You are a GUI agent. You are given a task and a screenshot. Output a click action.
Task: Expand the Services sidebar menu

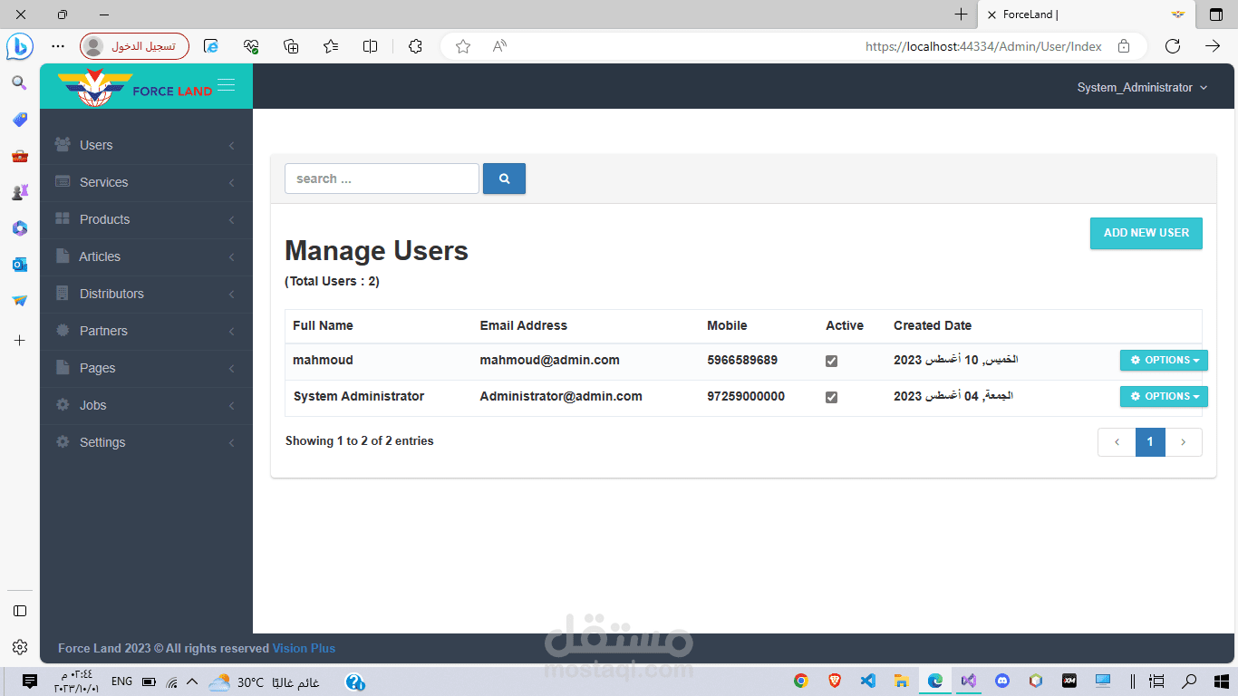[146, 182]
